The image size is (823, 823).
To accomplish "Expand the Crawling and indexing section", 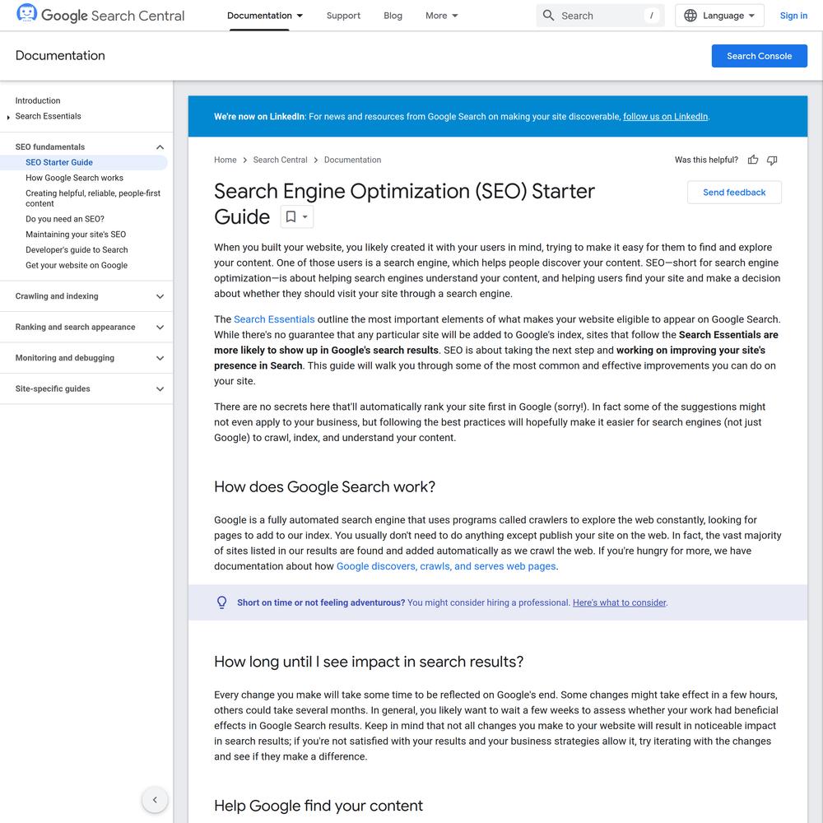I will click(x=160, y=296).
